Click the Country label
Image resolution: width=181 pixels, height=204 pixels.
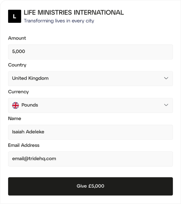[x=17, y=65]
